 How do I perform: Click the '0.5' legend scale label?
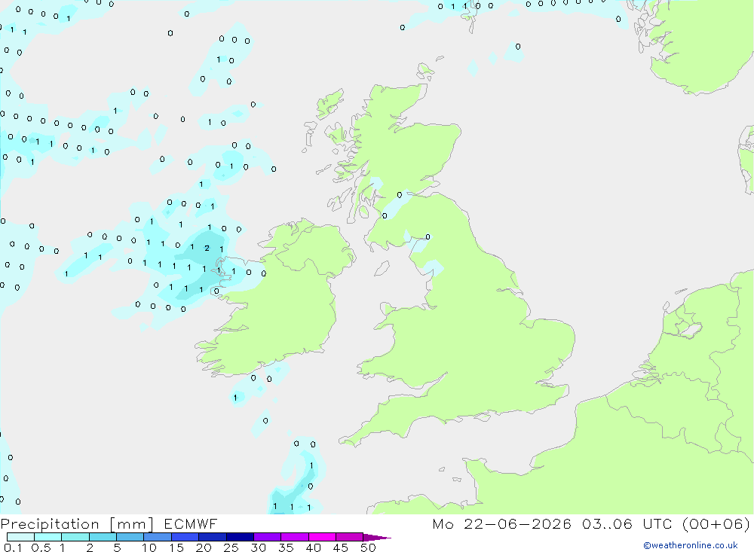(41, 547)
